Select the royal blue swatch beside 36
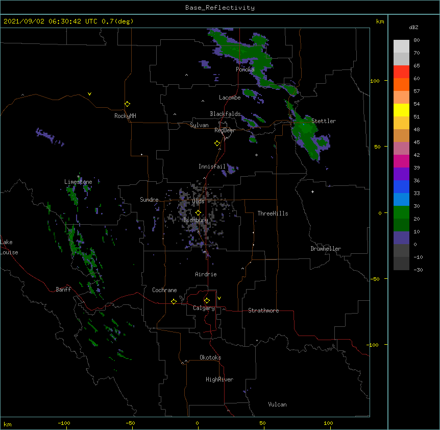440x430 pixels. [x=401, y=186]
